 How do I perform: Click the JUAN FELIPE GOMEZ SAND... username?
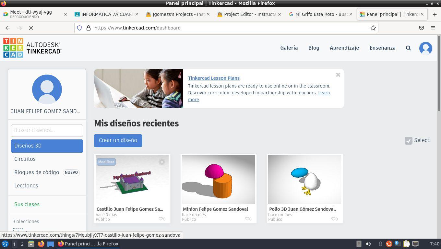click(x=46, y=111)
